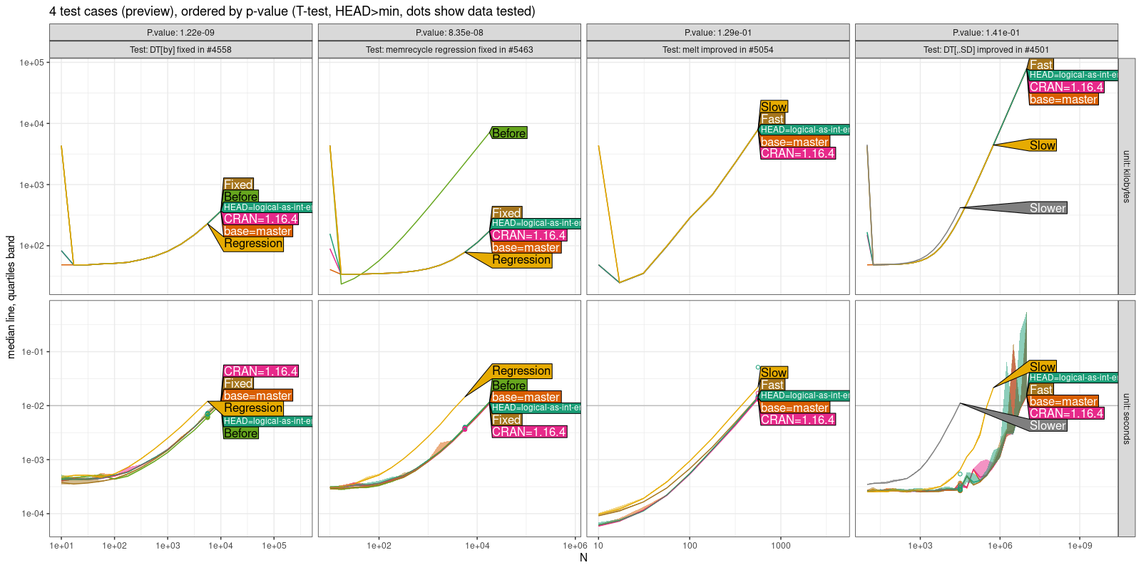The width and height of the screenshot is (1141, 570).
Task: Click gray 'Slower' label in DT[,.SD] seconds panel
Action: click(x=1048, y=425)
